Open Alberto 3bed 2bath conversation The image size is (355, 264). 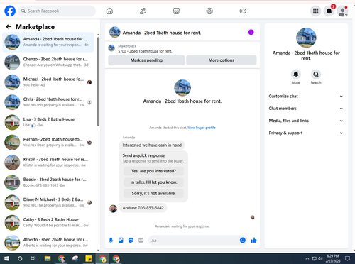[x=48, y=243]
